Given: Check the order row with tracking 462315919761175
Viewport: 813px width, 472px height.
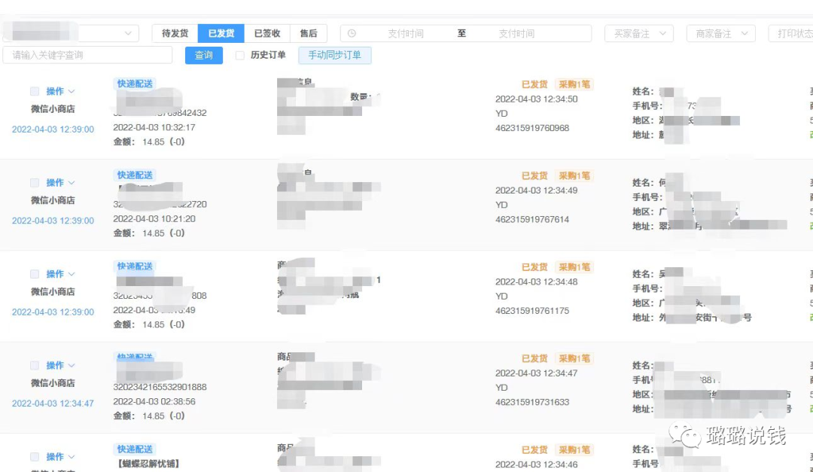Looking at the screenshot, I should [34, 274].
